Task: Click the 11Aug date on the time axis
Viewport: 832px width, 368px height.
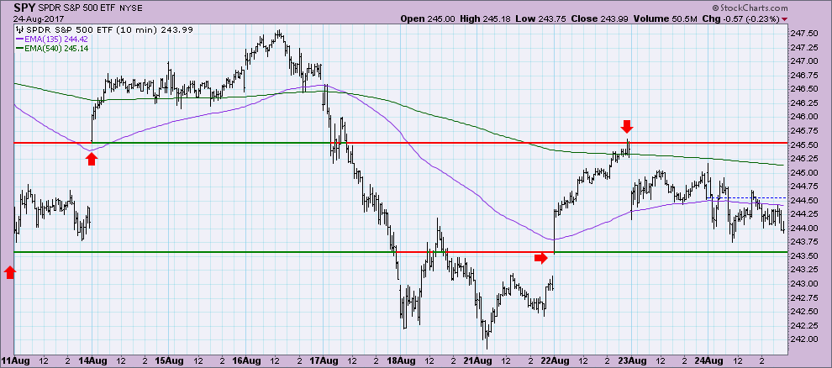Action: (14, 360)
